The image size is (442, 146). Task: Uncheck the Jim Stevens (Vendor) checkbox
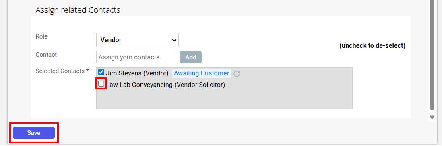pos(101,73)
